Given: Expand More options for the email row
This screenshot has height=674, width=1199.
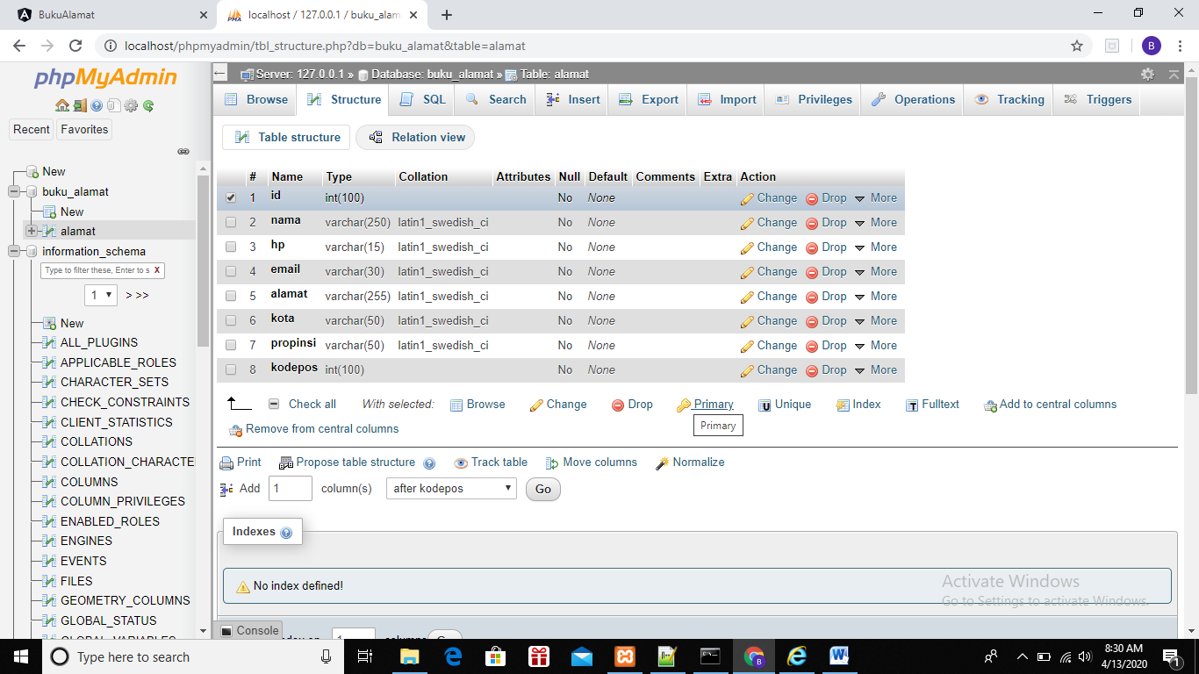Looking at the screenshot, I should click(x=875, y=272).
